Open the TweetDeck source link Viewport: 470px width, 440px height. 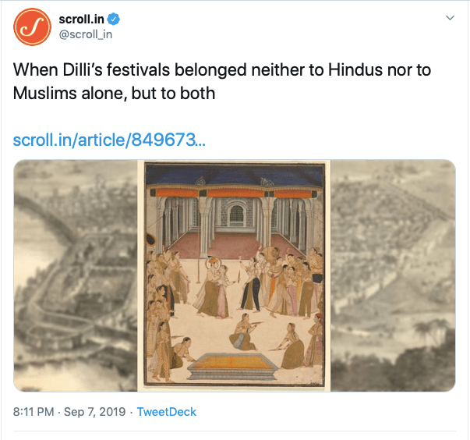coord(166,411)
